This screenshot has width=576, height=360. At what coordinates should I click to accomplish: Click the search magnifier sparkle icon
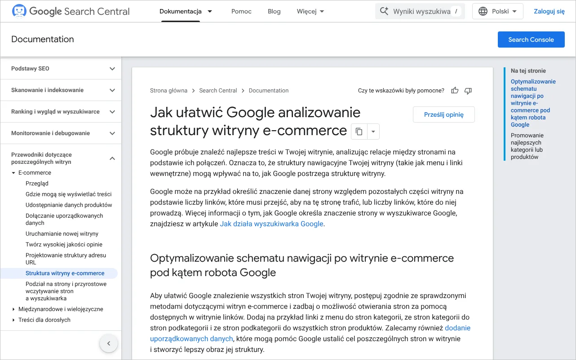click(x=384, y=11)
